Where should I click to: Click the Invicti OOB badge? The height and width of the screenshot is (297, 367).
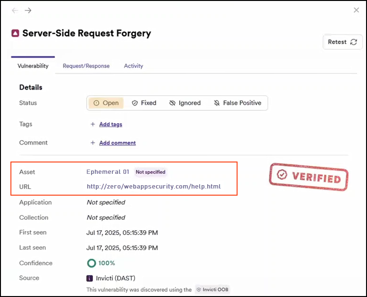(x=212, y=289)
